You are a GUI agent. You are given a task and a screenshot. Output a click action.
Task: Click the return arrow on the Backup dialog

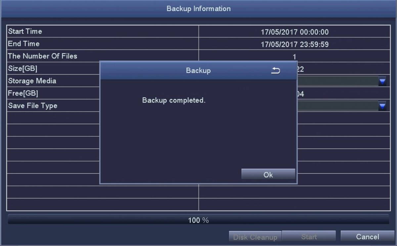[276, 70]
